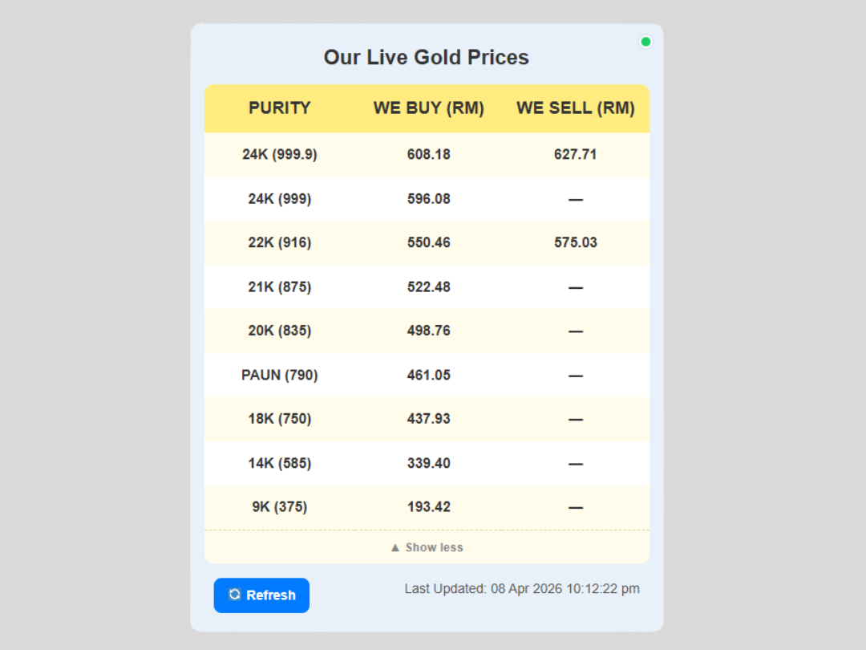Select the PAUN (790) purity label
866x650 pixels.
[x=279, y=375]
